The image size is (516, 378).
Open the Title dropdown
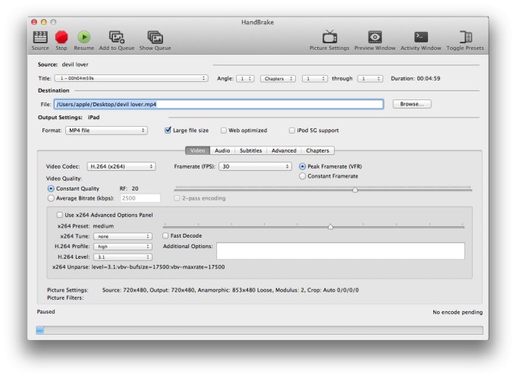tap(131, 78)
